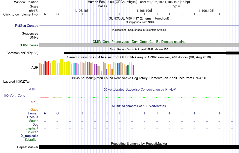
Task: Click the '5 bases' scale bar label
Action: 101,6
